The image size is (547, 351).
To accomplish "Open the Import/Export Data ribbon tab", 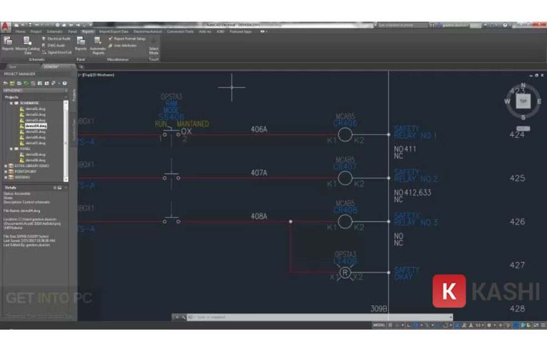I will [x=114, y=32].
